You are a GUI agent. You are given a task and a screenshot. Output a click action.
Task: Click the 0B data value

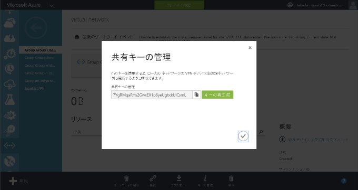[x=77, y=101]
